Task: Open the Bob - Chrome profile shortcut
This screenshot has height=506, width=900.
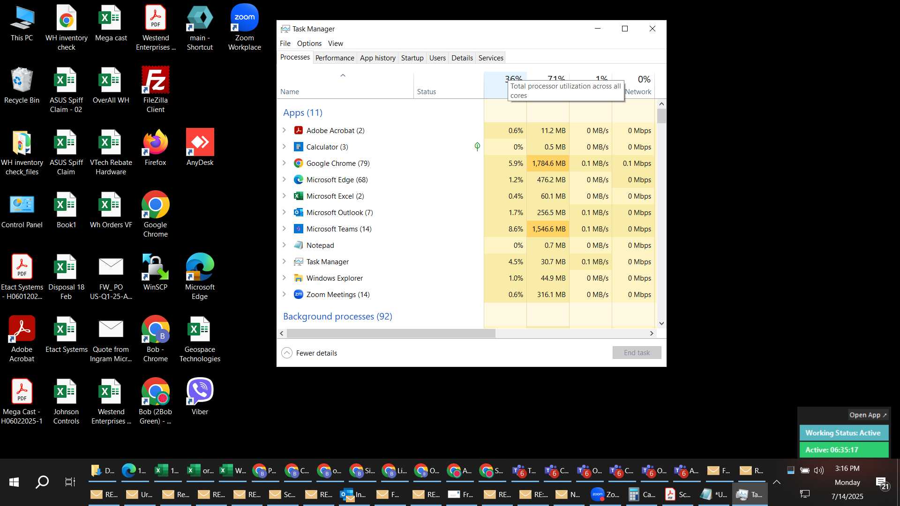Action: [x=155, y=339]
